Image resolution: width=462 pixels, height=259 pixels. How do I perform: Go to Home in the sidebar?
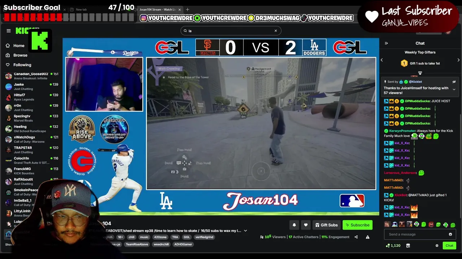pos(15,46)
